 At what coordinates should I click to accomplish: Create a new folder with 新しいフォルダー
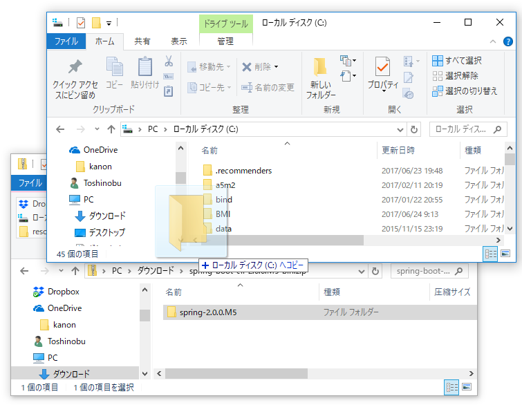[x=321, y=79]
